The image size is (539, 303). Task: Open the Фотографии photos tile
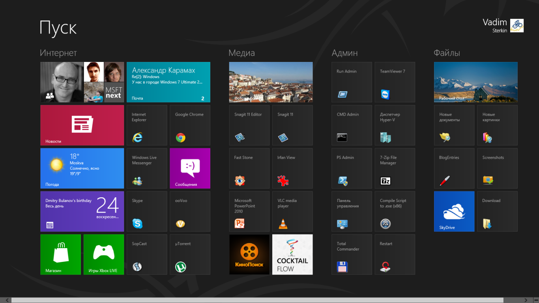pyautogui.click(x=271, y=82)
